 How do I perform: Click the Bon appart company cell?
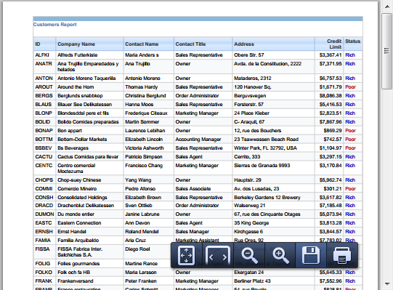(x=89, y=130)
